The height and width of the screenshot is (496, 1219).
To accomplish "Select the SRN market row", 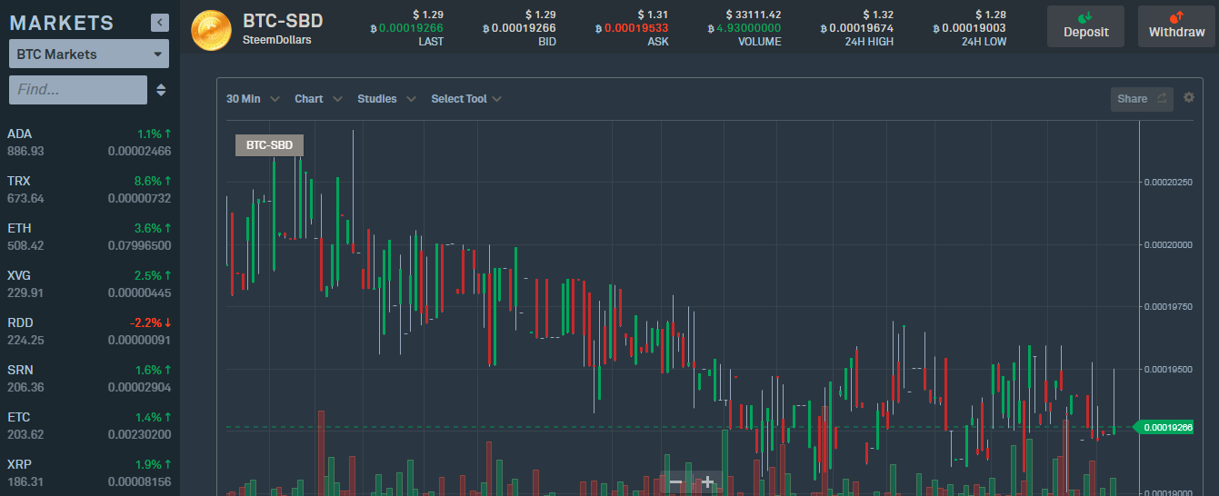I will (x=89, y=379).
